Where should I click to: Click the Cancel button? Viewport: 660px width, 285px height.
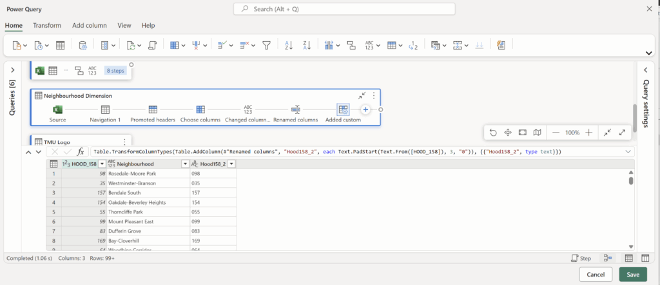coord(596,275)
